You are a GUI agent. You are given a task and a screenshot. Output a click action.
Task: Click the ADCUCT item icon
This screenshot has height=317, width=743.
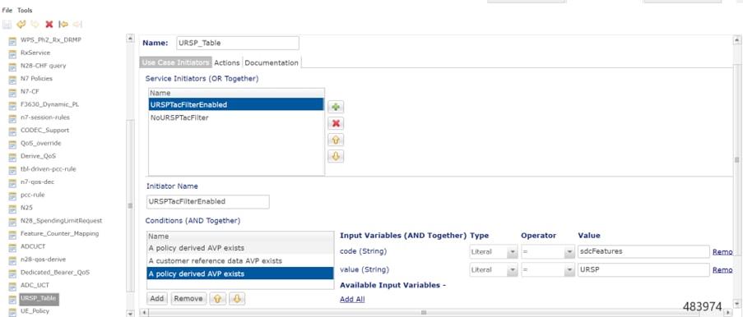(13, 247)
